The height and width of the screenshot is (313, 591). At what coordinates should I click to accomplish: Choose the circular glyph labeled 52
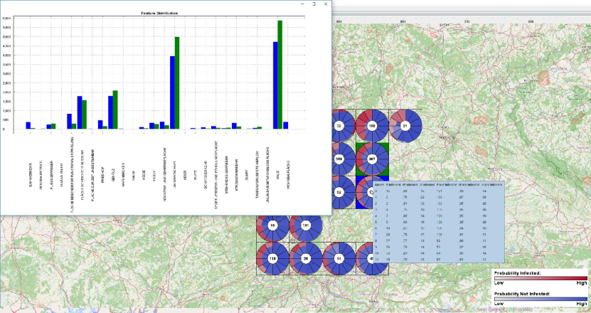click(x=339, y=193)
